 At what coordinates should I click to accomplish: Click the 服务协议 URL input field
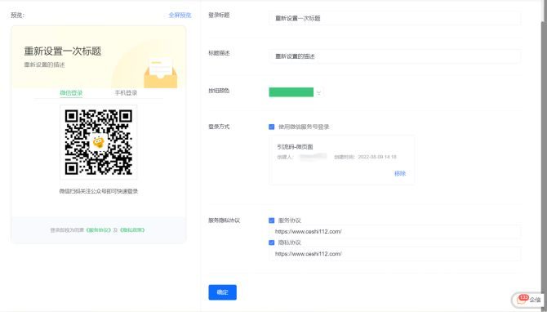click(x=395, y=231)
